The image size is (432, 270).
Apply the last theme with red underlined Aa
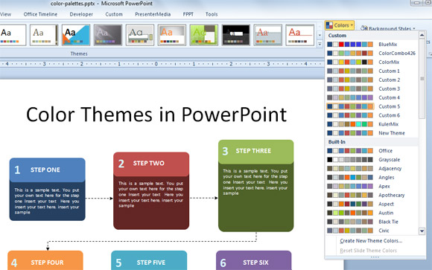(x=299, y=35)
